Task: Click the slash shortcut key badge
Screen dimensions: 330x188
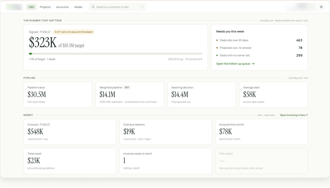Action: [142, 7]
